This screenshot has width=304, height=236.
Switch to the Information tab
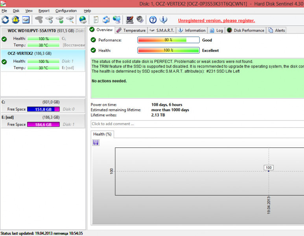tap(192, 30)
